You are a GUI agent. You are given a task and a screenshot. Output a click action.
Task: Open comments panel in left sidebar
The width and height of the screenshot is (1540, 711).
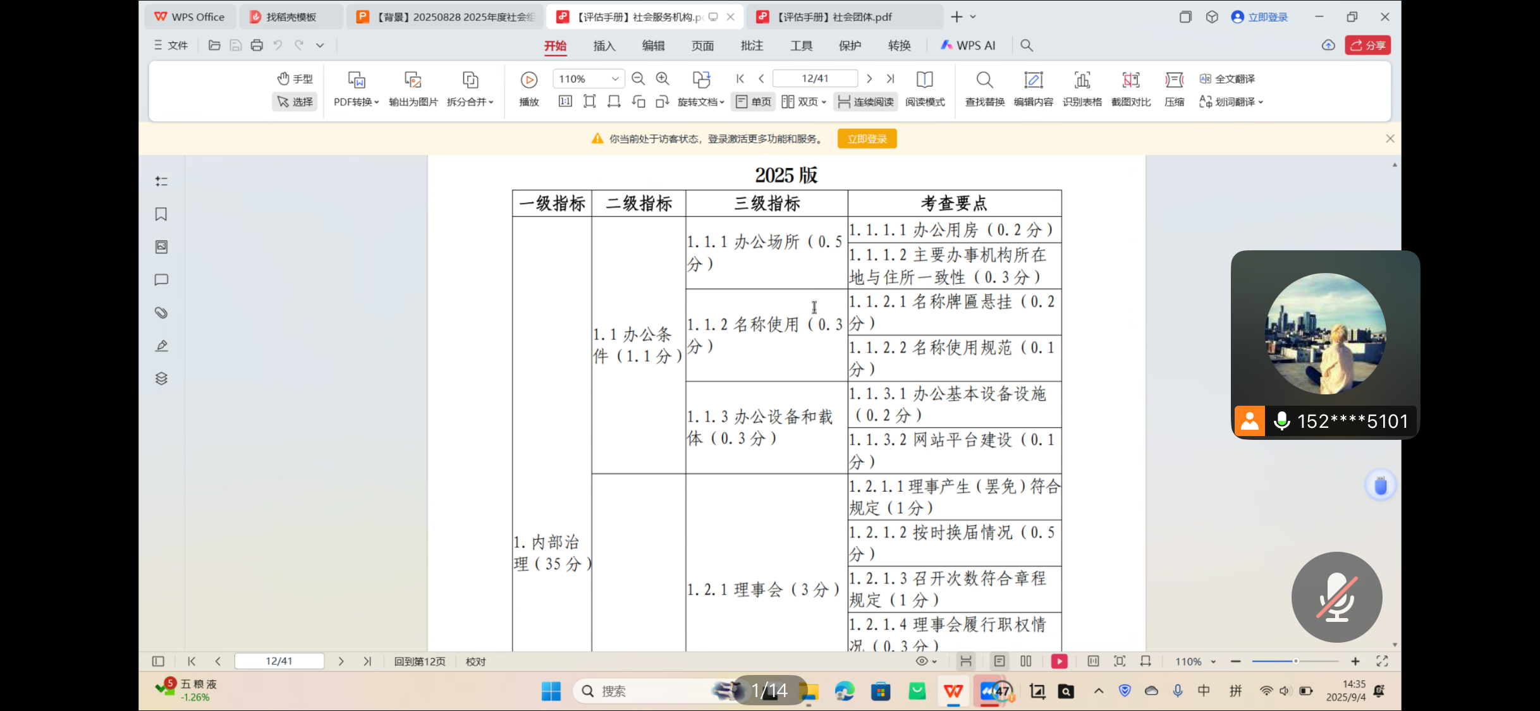[161, 280]
